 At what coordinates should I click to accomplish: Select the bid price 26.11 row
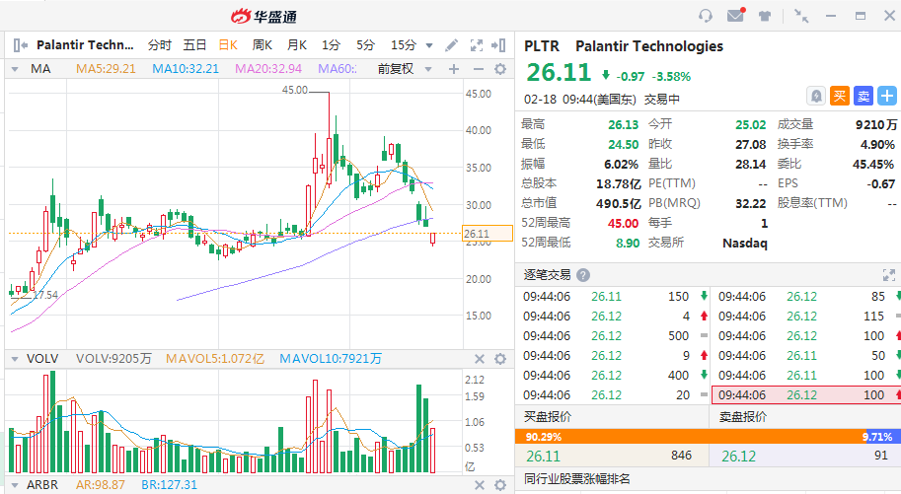tap(612, 457)
